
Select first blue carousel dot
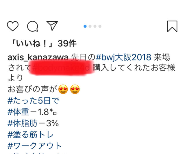point(85,26)
